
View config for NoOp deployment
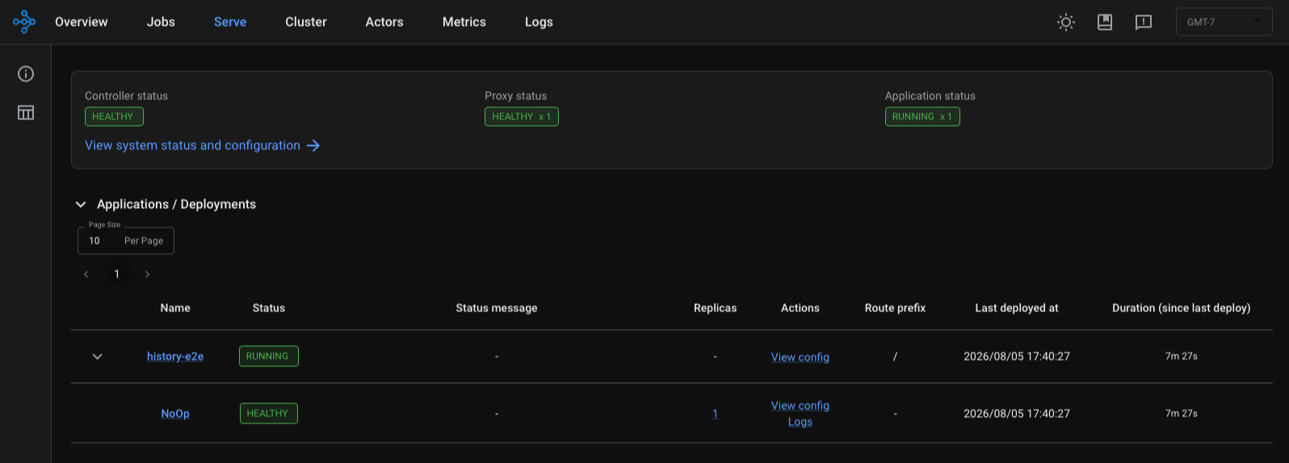point(800,406)
